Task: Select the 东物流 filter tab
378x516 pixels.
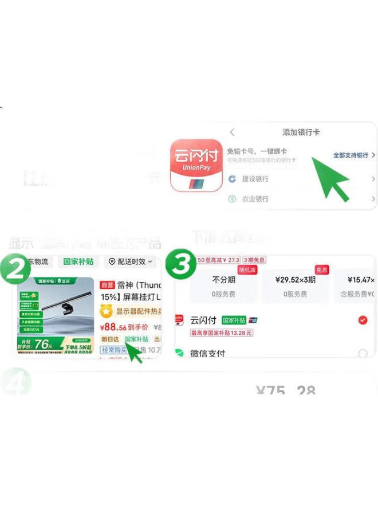Action: coord(37,261)
